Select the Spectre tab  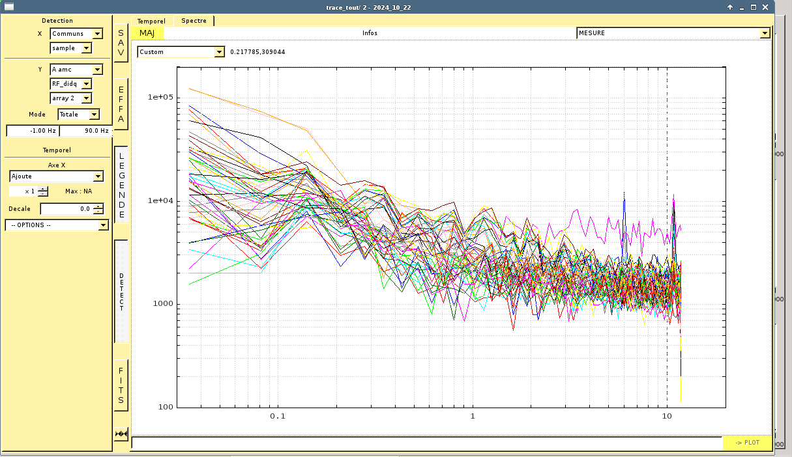click(194, 21)
